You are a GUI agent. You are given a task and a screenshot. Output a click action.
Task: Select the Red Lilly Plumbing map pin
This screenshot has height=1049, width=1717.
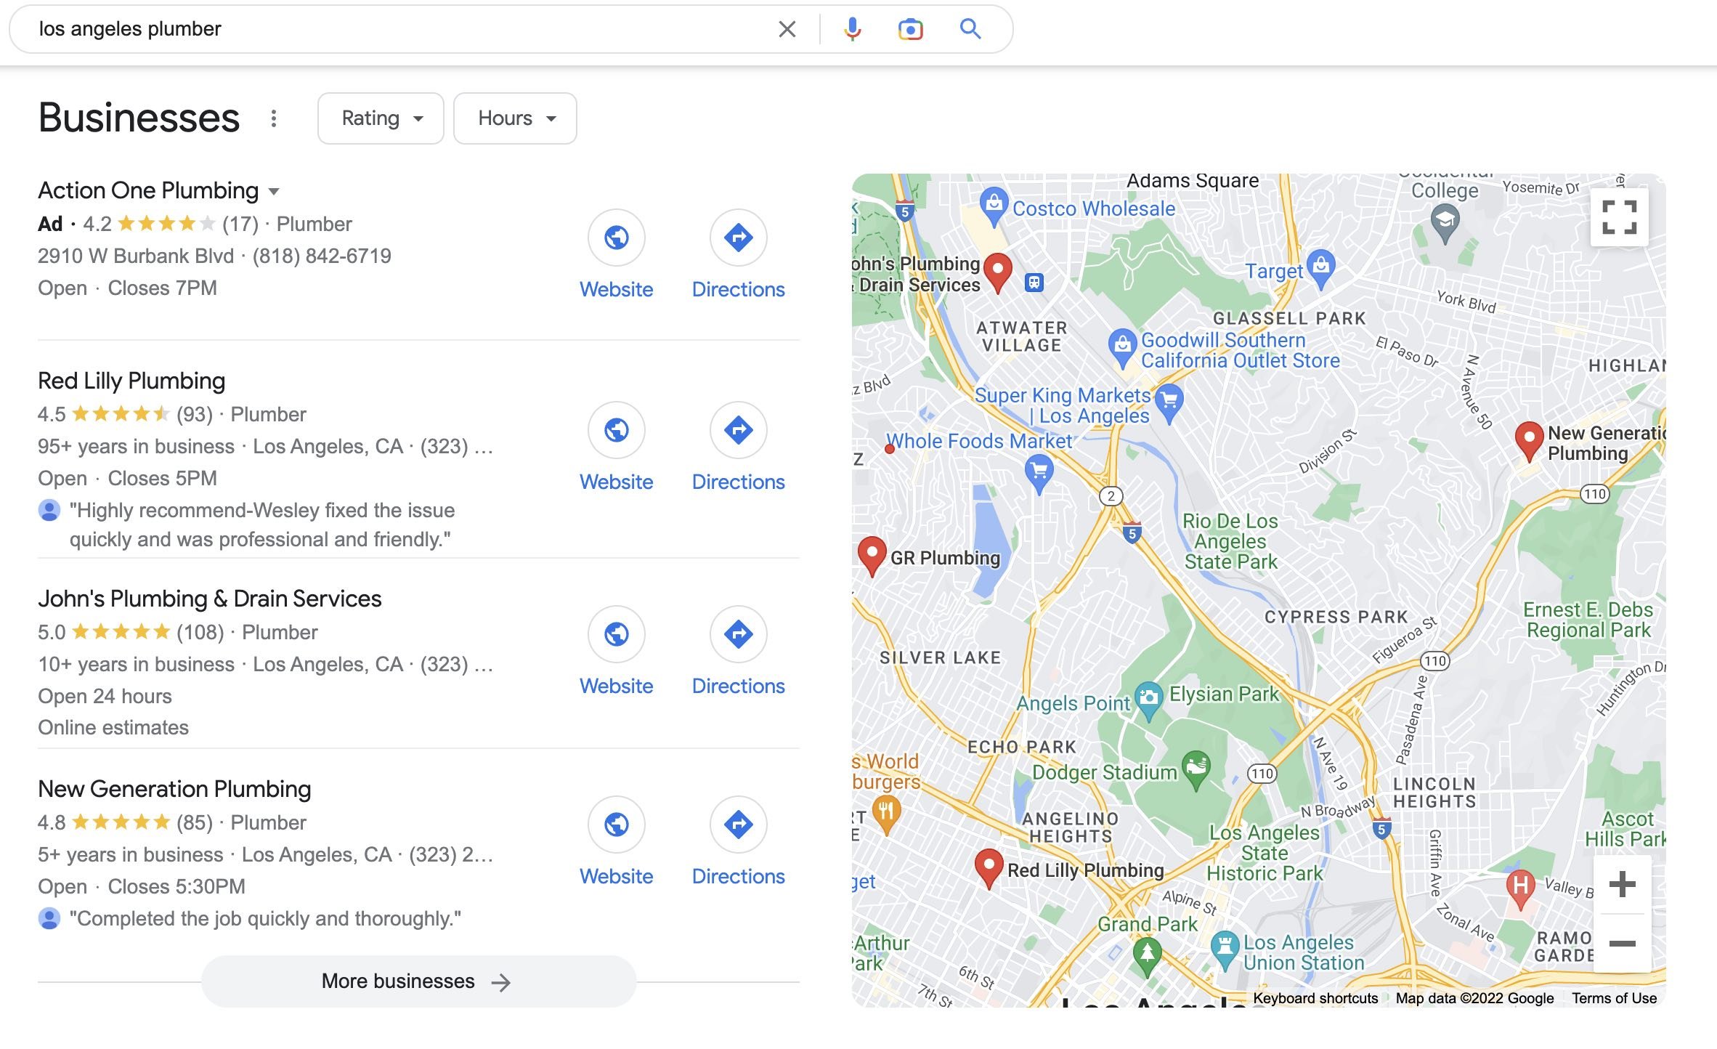click(x=988, y=868)
